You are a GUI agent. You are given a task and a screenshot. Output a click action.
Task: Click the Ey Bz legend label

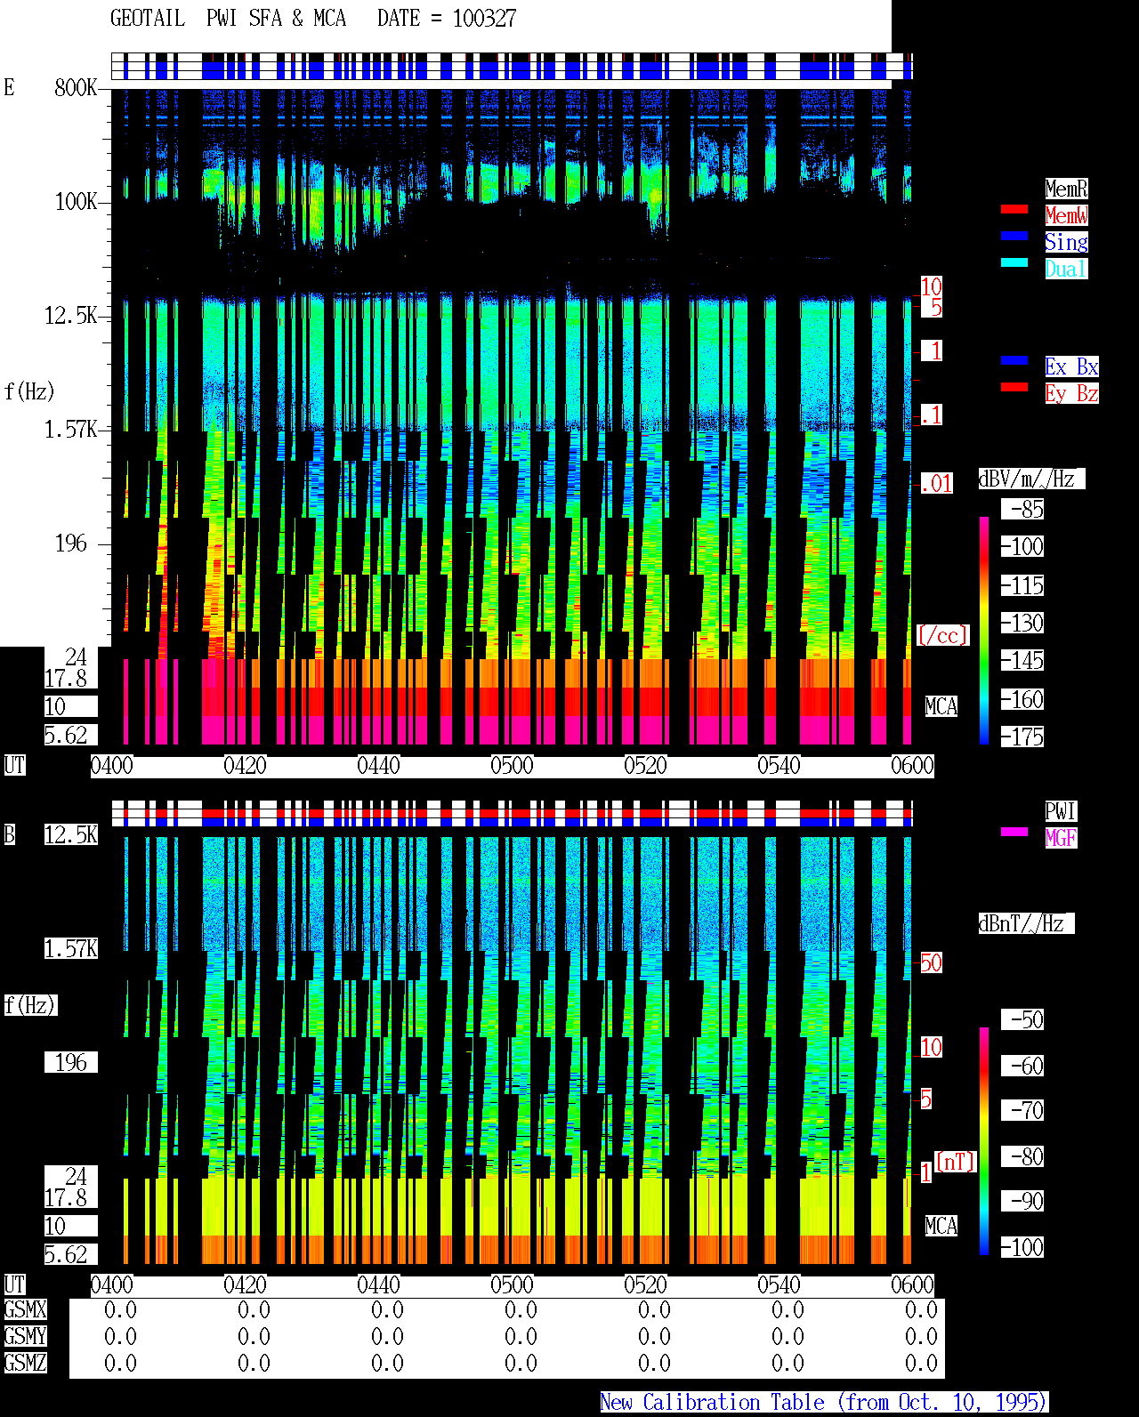(1071, 393)
